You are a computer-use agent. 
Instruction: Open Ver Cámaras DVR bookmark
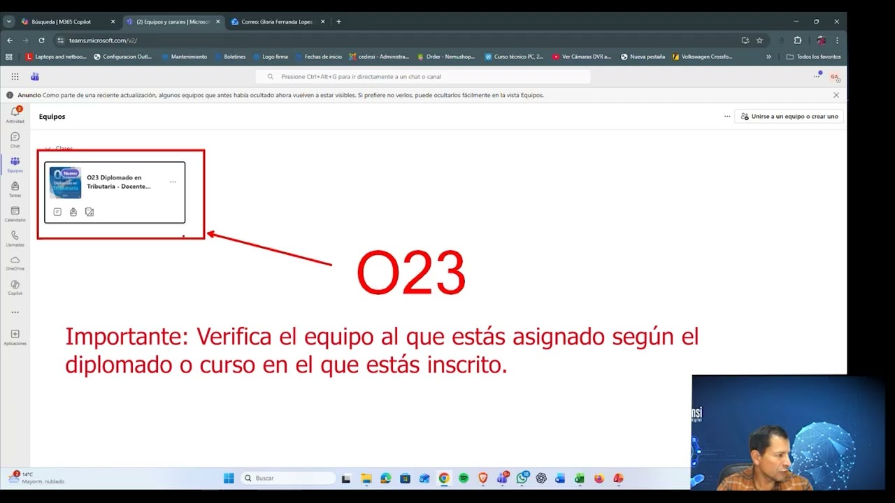click(581, 57)
